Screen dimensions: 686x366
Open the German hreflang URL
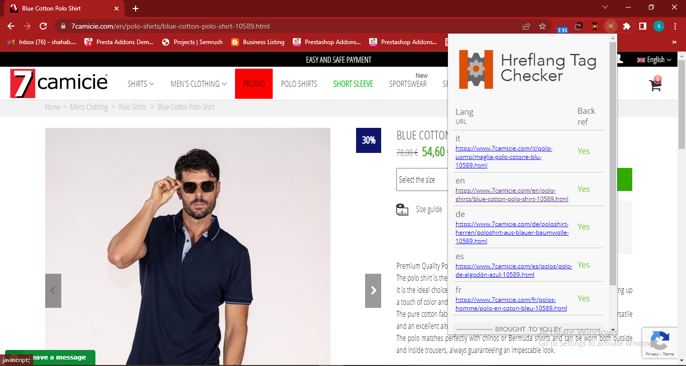click(x=512, y=233)
